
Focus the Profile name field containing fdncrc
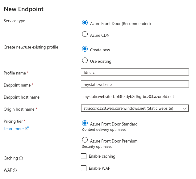(x=134, y=72)
